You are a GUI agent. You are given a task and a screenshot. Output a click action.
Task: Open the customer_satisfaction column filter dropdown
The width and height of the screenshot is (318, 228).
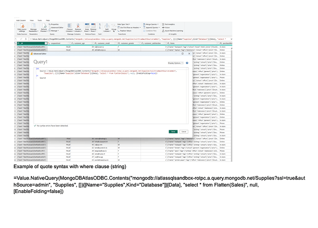(x=165, y=43)
